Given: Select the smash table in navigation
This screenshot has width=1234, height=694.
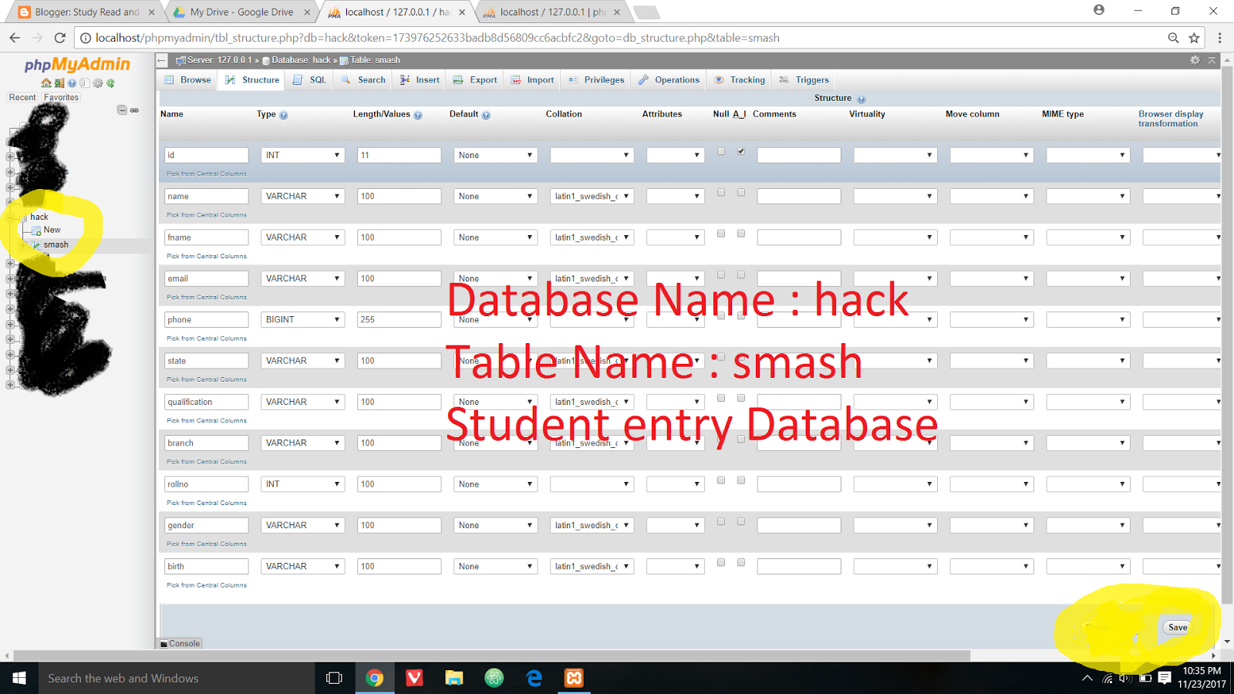Looking at the screenshot, I should (x=56, y=244).
